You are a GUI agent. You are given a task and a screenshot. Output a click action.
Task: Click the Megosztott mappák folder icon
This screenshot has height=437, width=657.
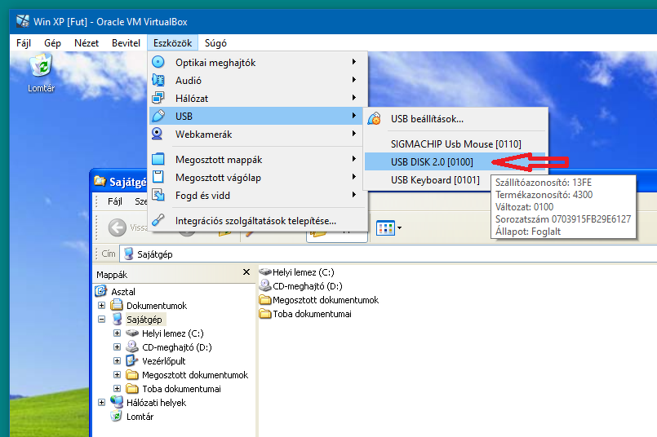[x=158, y=159]
